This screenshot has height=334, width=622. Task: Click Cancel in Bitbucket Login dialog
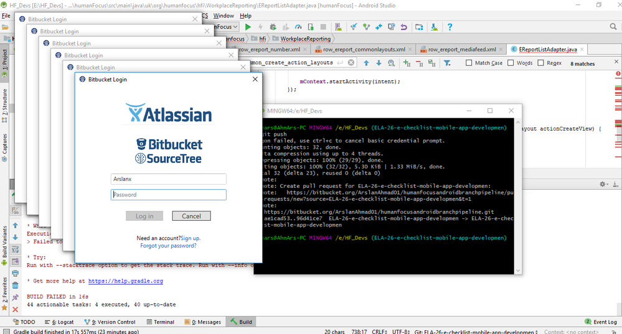coord(191,216)
